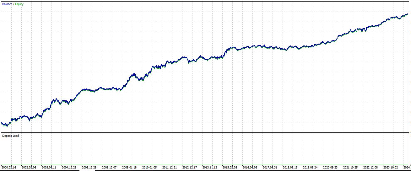The image size is (411, 171).
Task: Click the 2017.05.31 axis date
Action: [x=270, y=168]
